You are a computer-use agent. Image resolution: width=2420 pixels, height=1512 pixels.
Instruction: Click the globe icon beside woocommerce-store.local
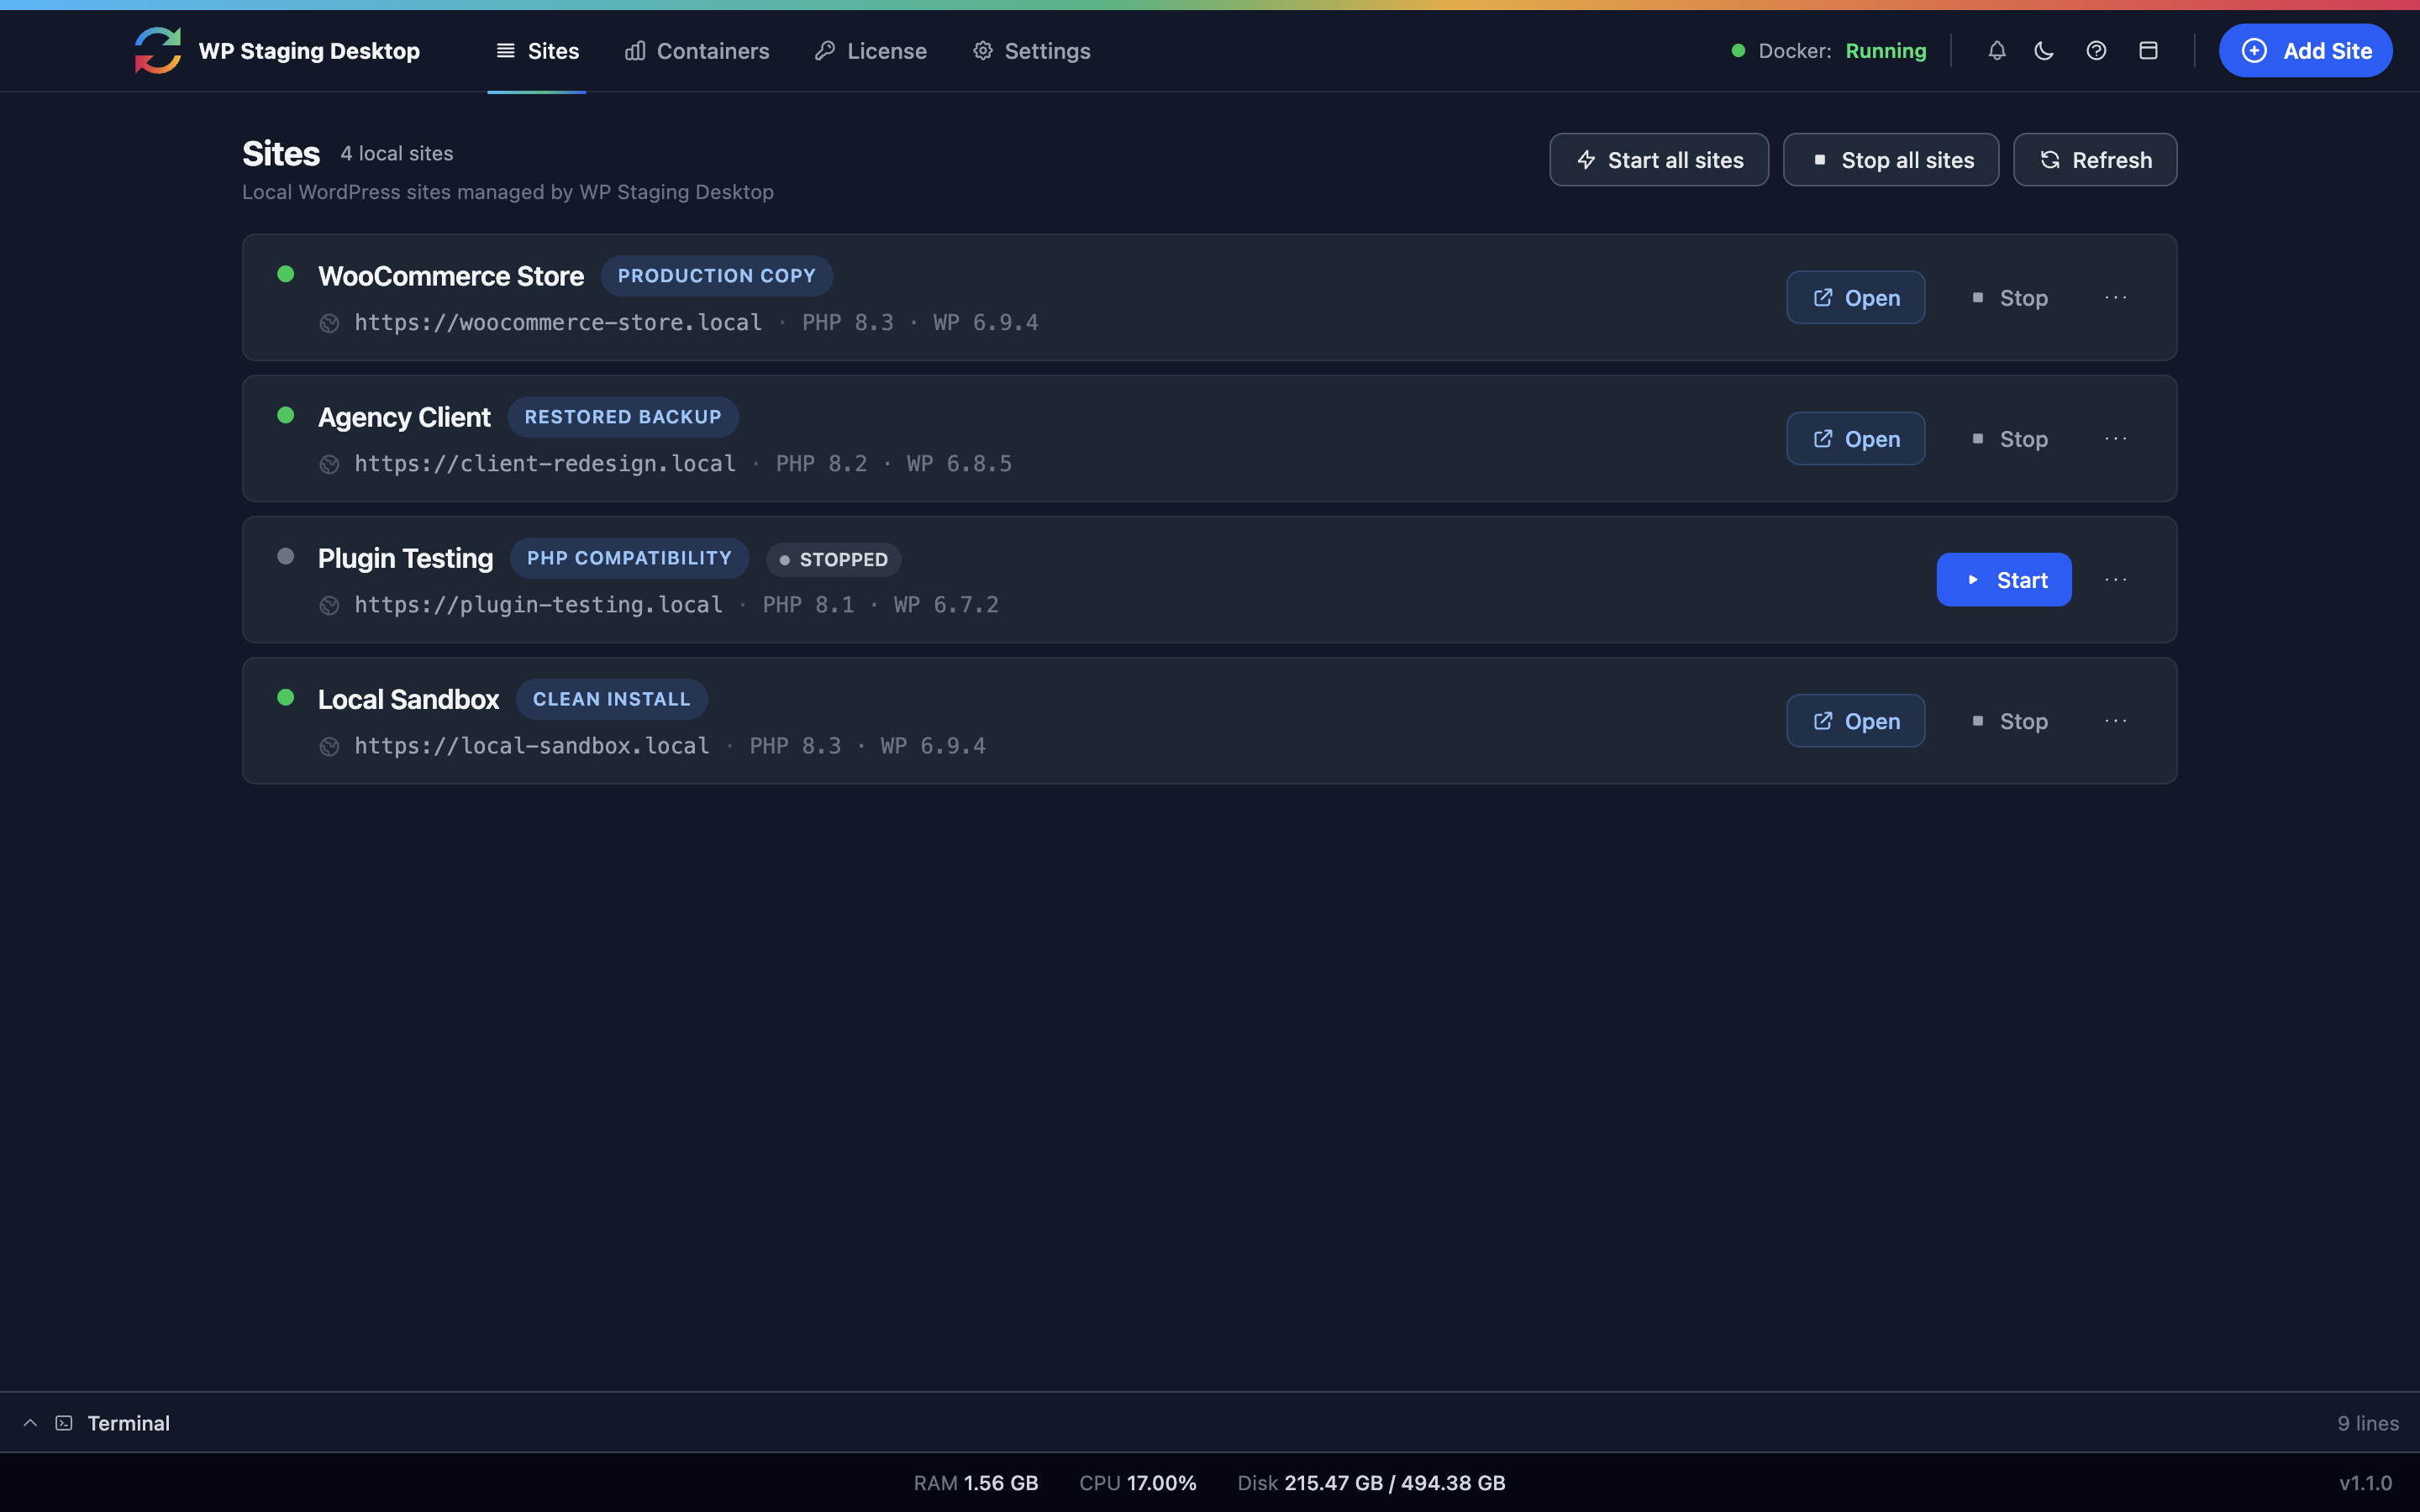click(x=329, y=323)
